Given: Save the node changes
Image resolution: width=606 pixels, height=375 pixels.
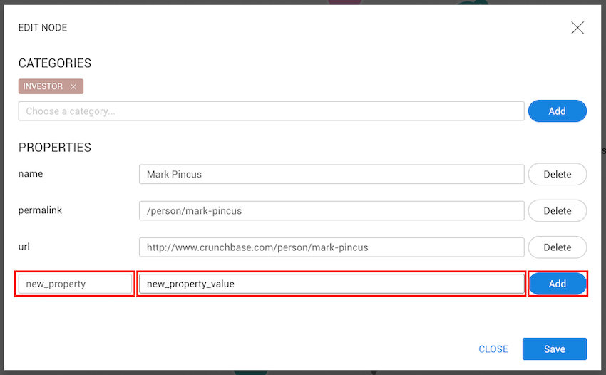Looking at the screenshot, I should (x=554, y=349).
